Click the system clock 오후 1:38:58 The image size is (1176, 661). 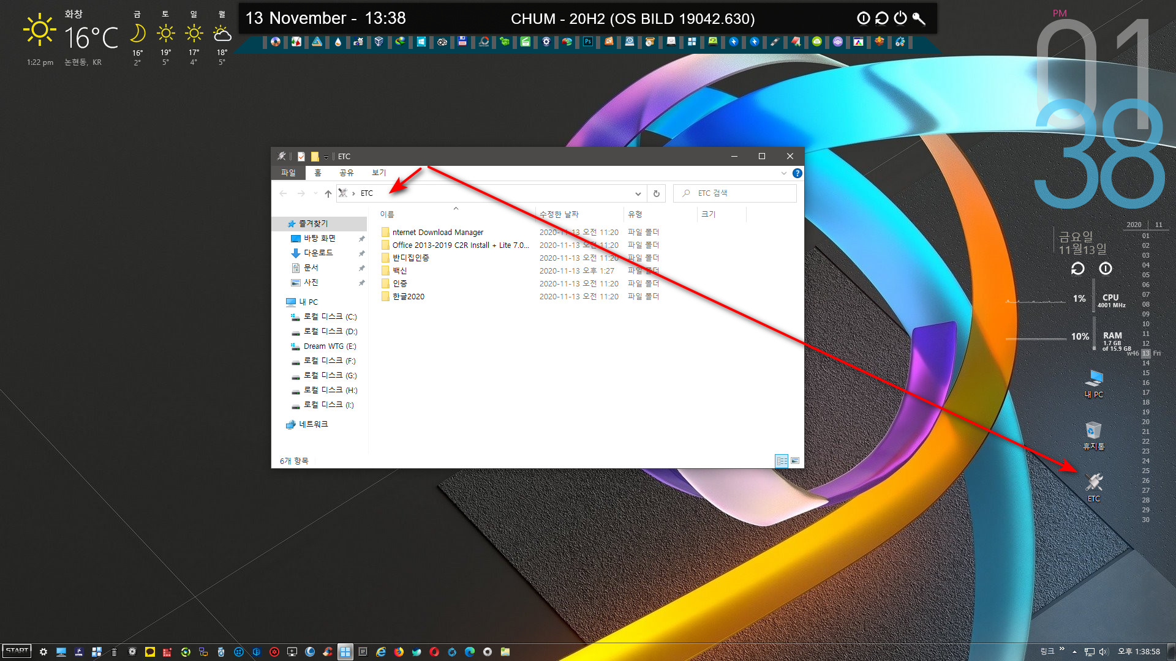[x=1139, y=652]
